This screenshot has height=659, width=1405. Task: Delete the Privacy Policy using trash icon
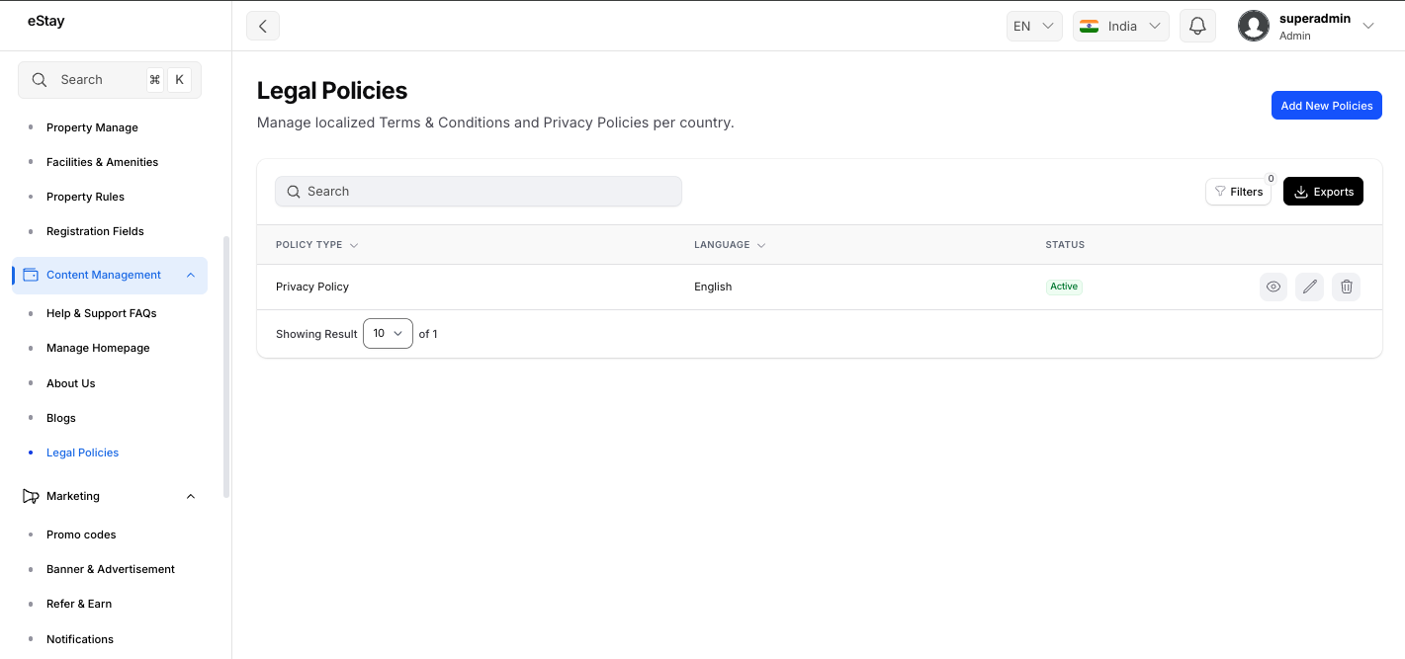click(1347, 287)
